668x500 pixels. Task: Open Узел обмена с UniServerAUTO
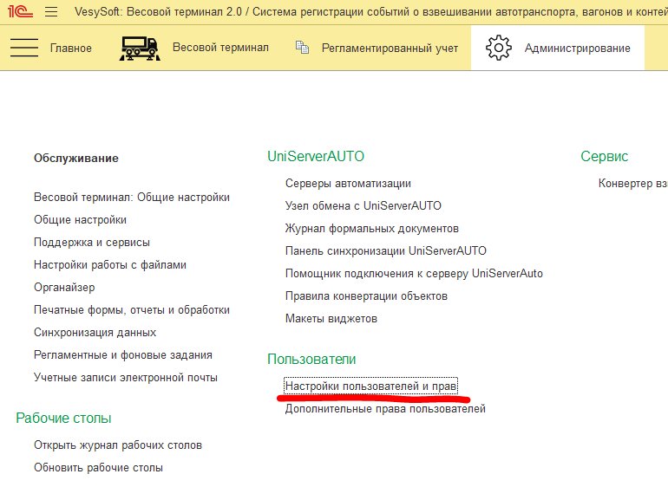[363, 206]
